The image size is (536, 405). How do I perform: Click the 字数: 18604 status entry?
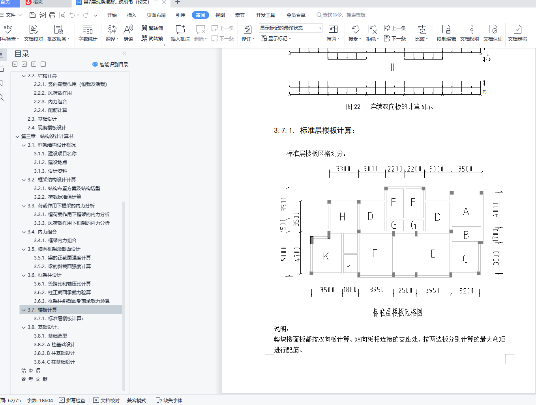click(x=40, y=400)
